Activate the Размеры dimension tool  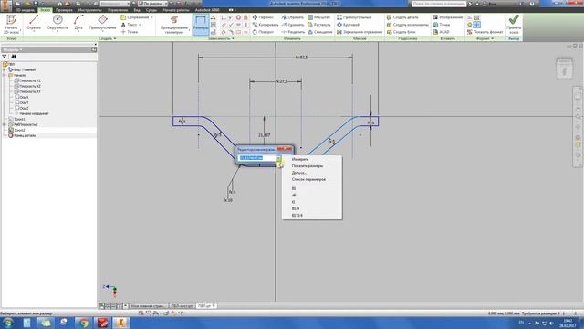201,25
